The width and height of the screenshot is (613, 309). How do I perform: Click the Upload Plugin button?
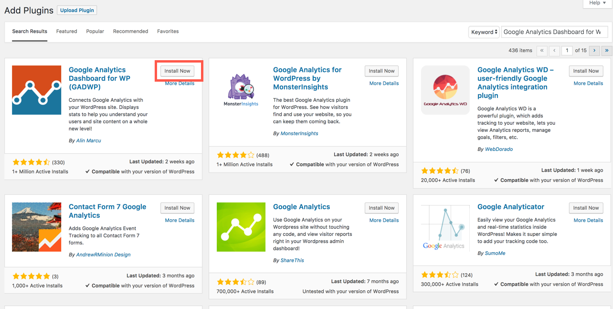77,10
